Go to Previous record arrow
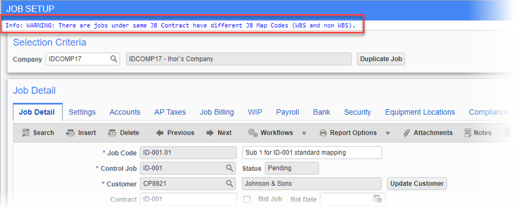This screenshot has width=514, height=209. [159, 133]
